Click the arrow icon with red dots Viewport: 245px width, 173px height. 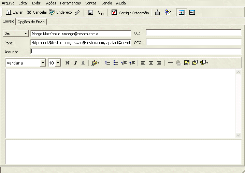(x=101, y=12)
